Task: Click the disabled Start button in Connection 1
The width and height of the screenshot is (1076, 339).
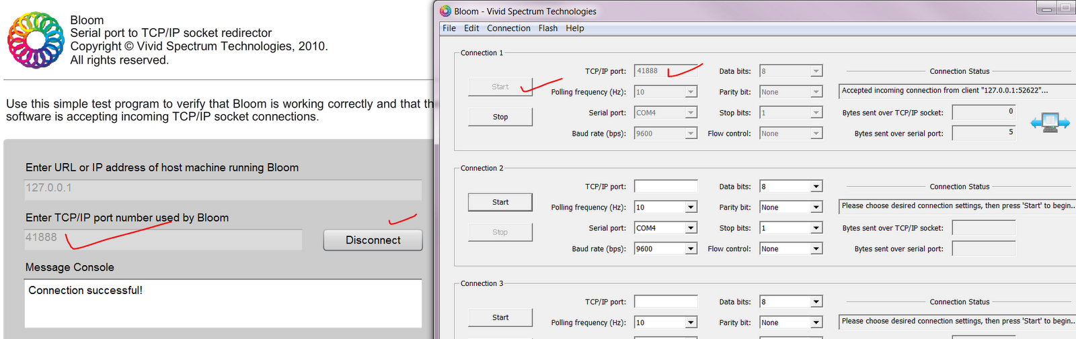Action: tap(500, 87)
